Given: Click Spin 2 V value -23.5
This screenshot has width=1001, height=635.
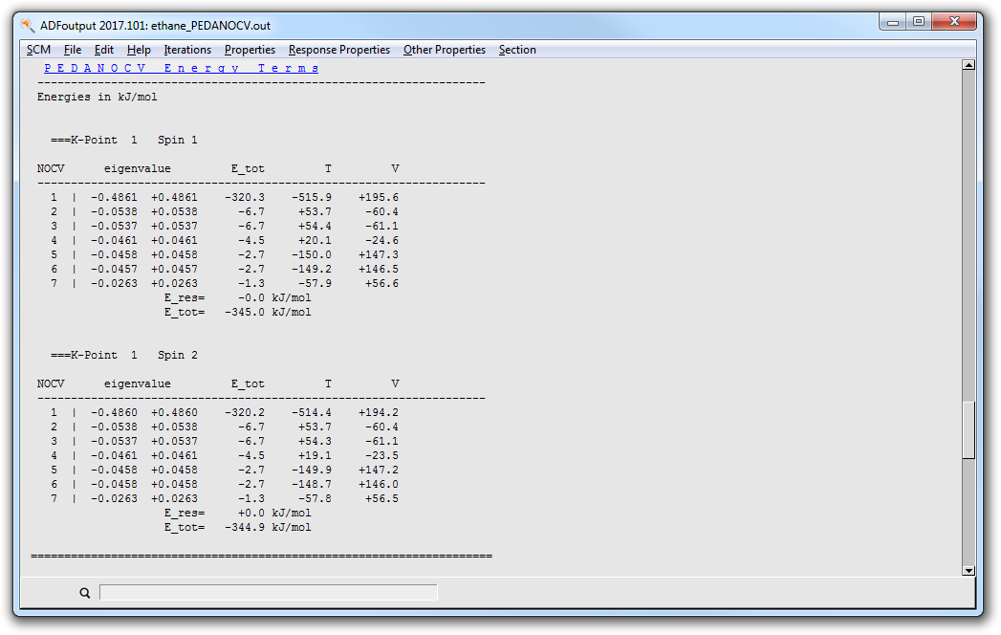Looking at the screenshot, I should tap(381, 456).
